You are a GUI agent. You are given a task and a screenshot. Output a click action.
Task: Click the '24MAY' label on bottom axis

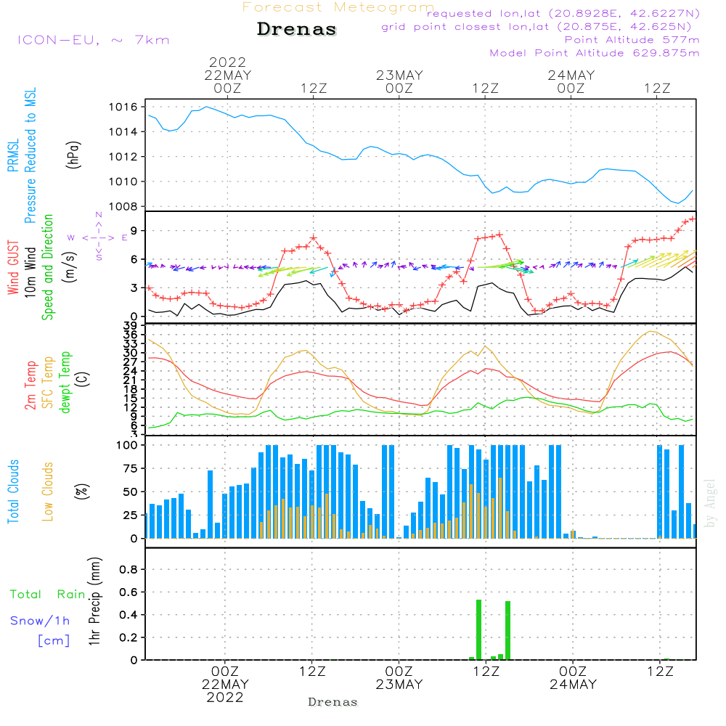[x=574, y=685]
